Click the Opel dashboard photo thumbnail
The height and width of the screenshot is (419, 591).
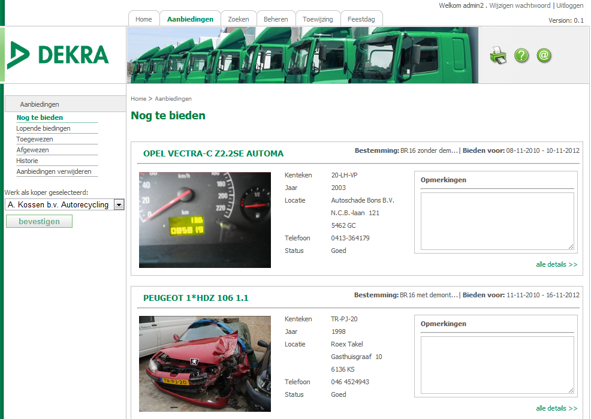[x=204, y=220]
